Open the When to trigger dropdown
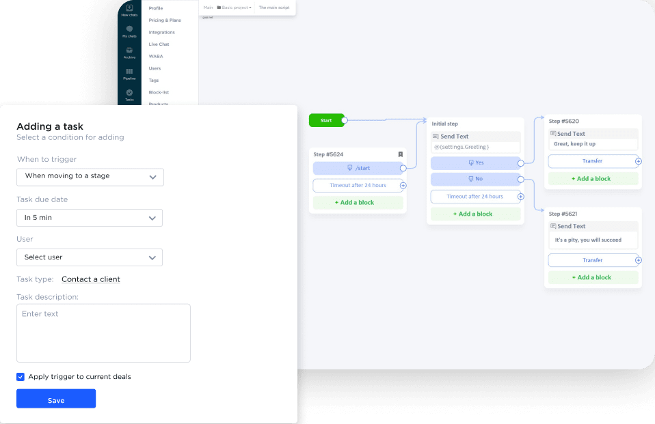Viewport: 655px width, 424px height. click(x=90, y=177)
